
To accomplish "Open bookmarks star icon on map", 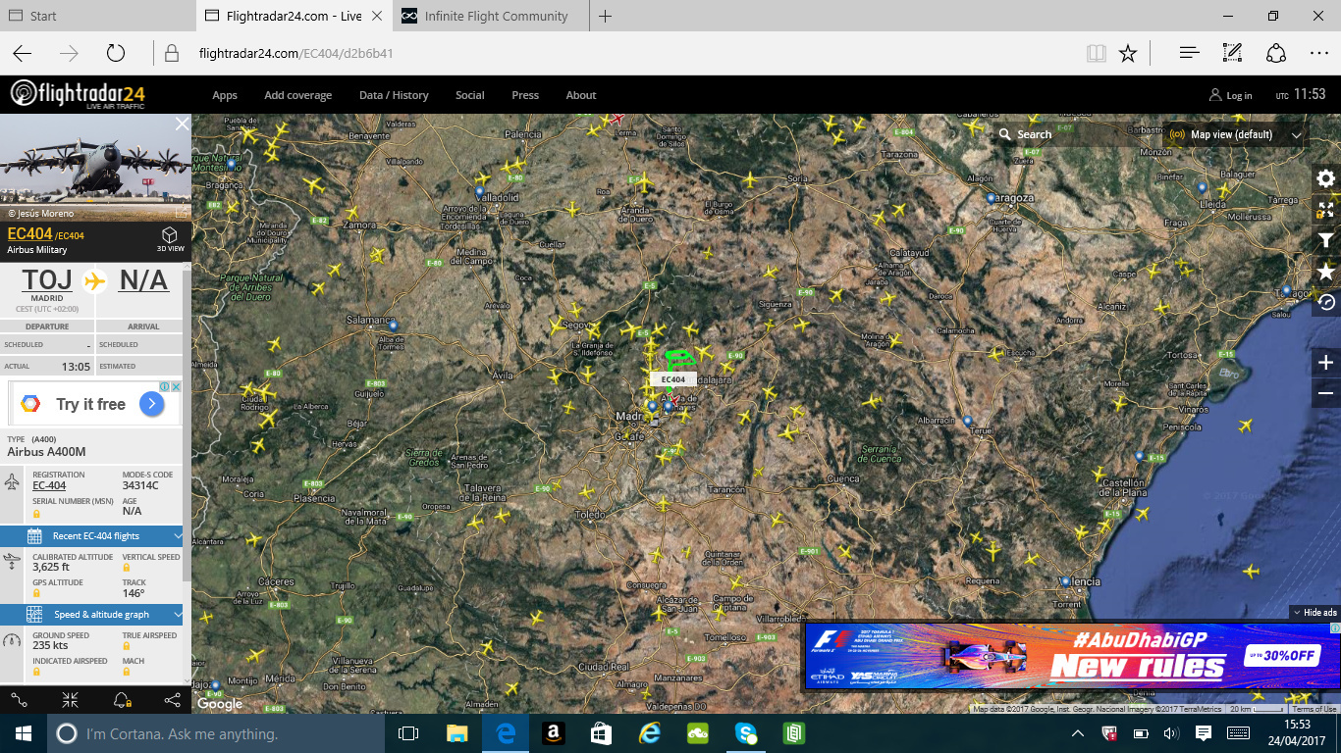I will point(1325,272).
